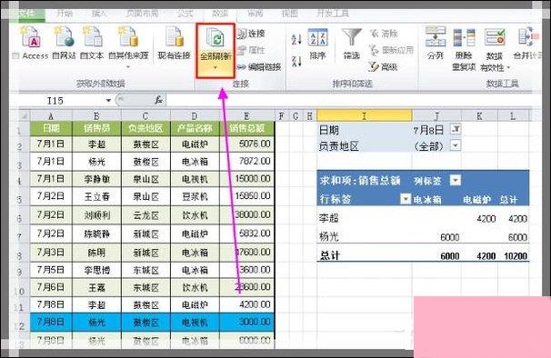Select the 求和项:销售总额 pivot cell
The width and height of the screenshot is (551, 358).
364,180
